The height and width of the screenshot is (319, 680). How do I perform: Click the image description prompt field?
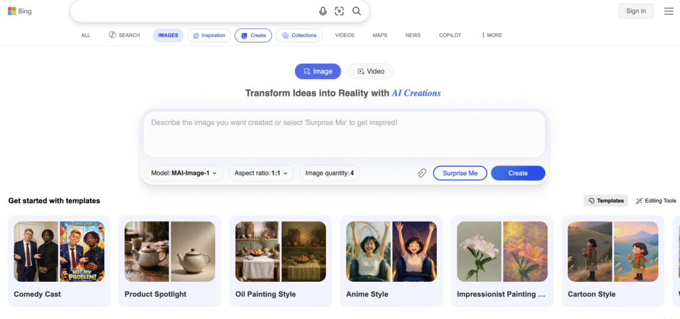(344, 134)
